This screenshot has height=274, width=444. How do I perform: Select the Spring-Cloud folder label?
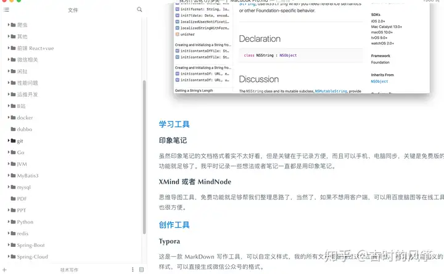[x=32, y=257]
